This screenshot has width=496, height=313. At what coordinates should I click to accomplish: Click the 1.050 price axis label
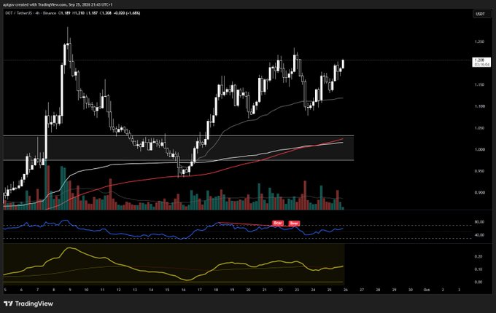coord(479,128)
